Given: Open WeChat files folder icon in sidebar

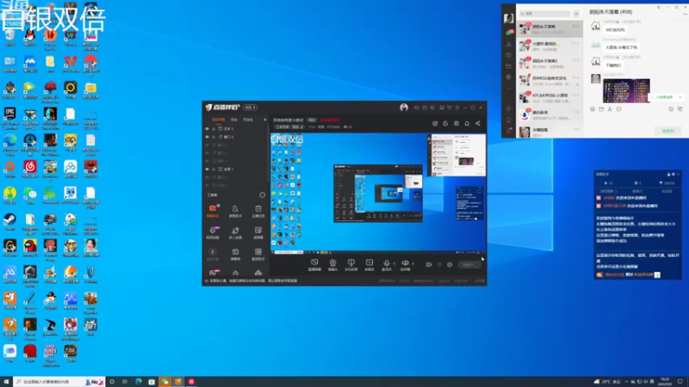Looking at the screenshot, I should tap(509, 66).
